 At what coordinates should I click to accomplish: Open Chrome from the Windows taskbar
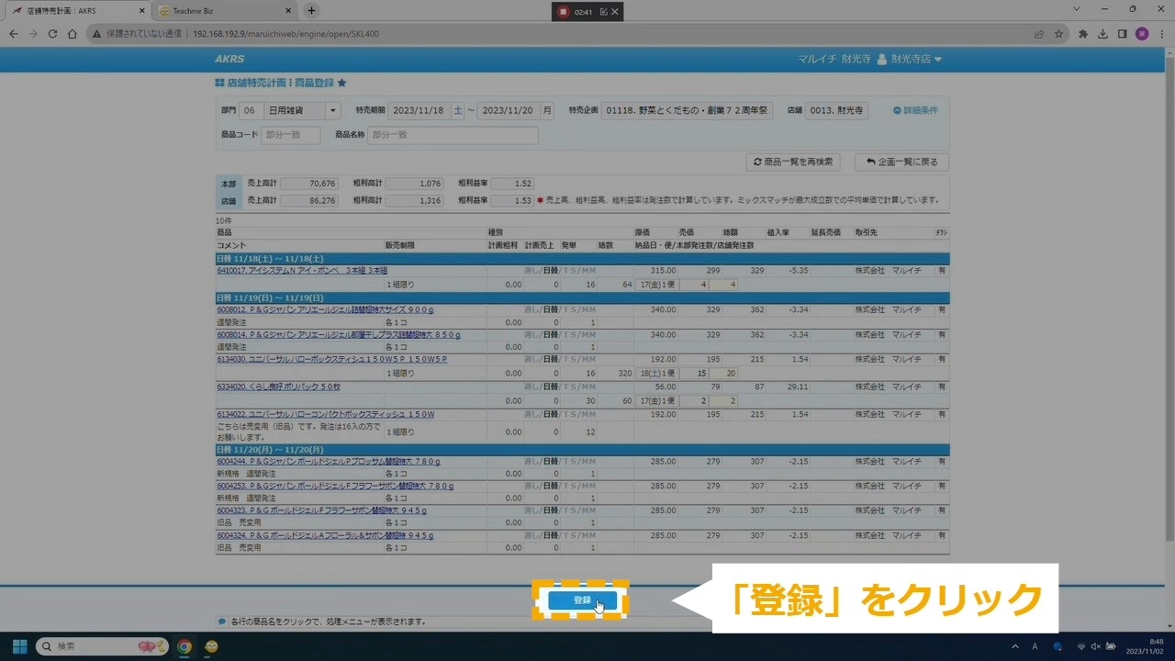tap(185, 646)
